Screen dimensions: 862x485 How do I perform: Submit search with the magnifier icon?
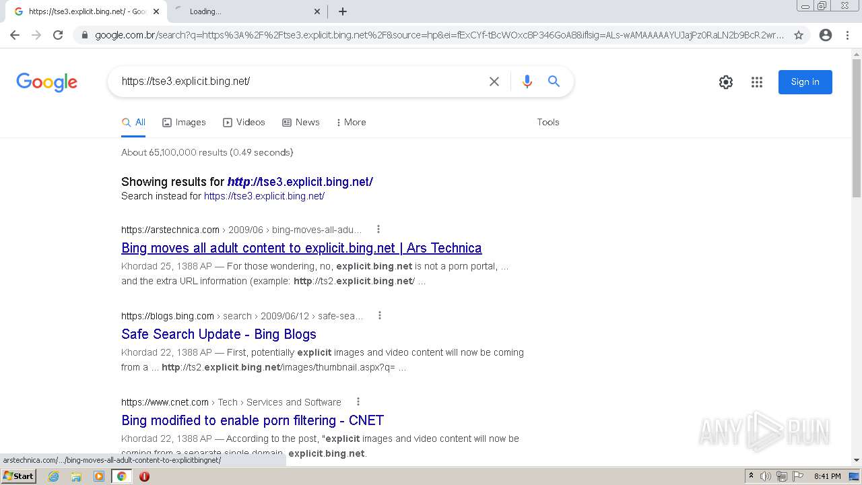554,82
